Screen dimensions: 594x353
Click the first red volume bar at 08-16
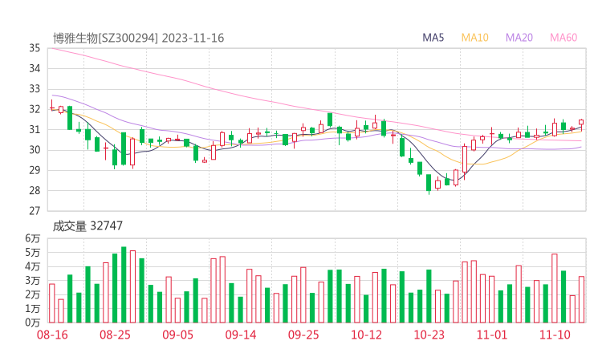[x=52, y=303]
